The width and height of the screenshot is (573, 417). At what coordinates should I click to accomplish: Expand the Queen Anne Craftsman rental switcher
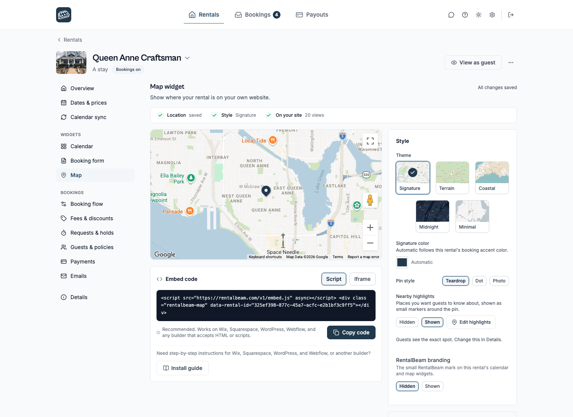(187, 58)
